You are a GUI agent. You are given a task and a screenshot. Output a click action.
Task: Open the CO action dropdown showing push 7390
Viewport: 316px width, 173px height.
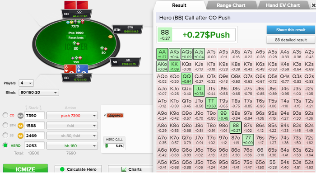tap(72, 116)
